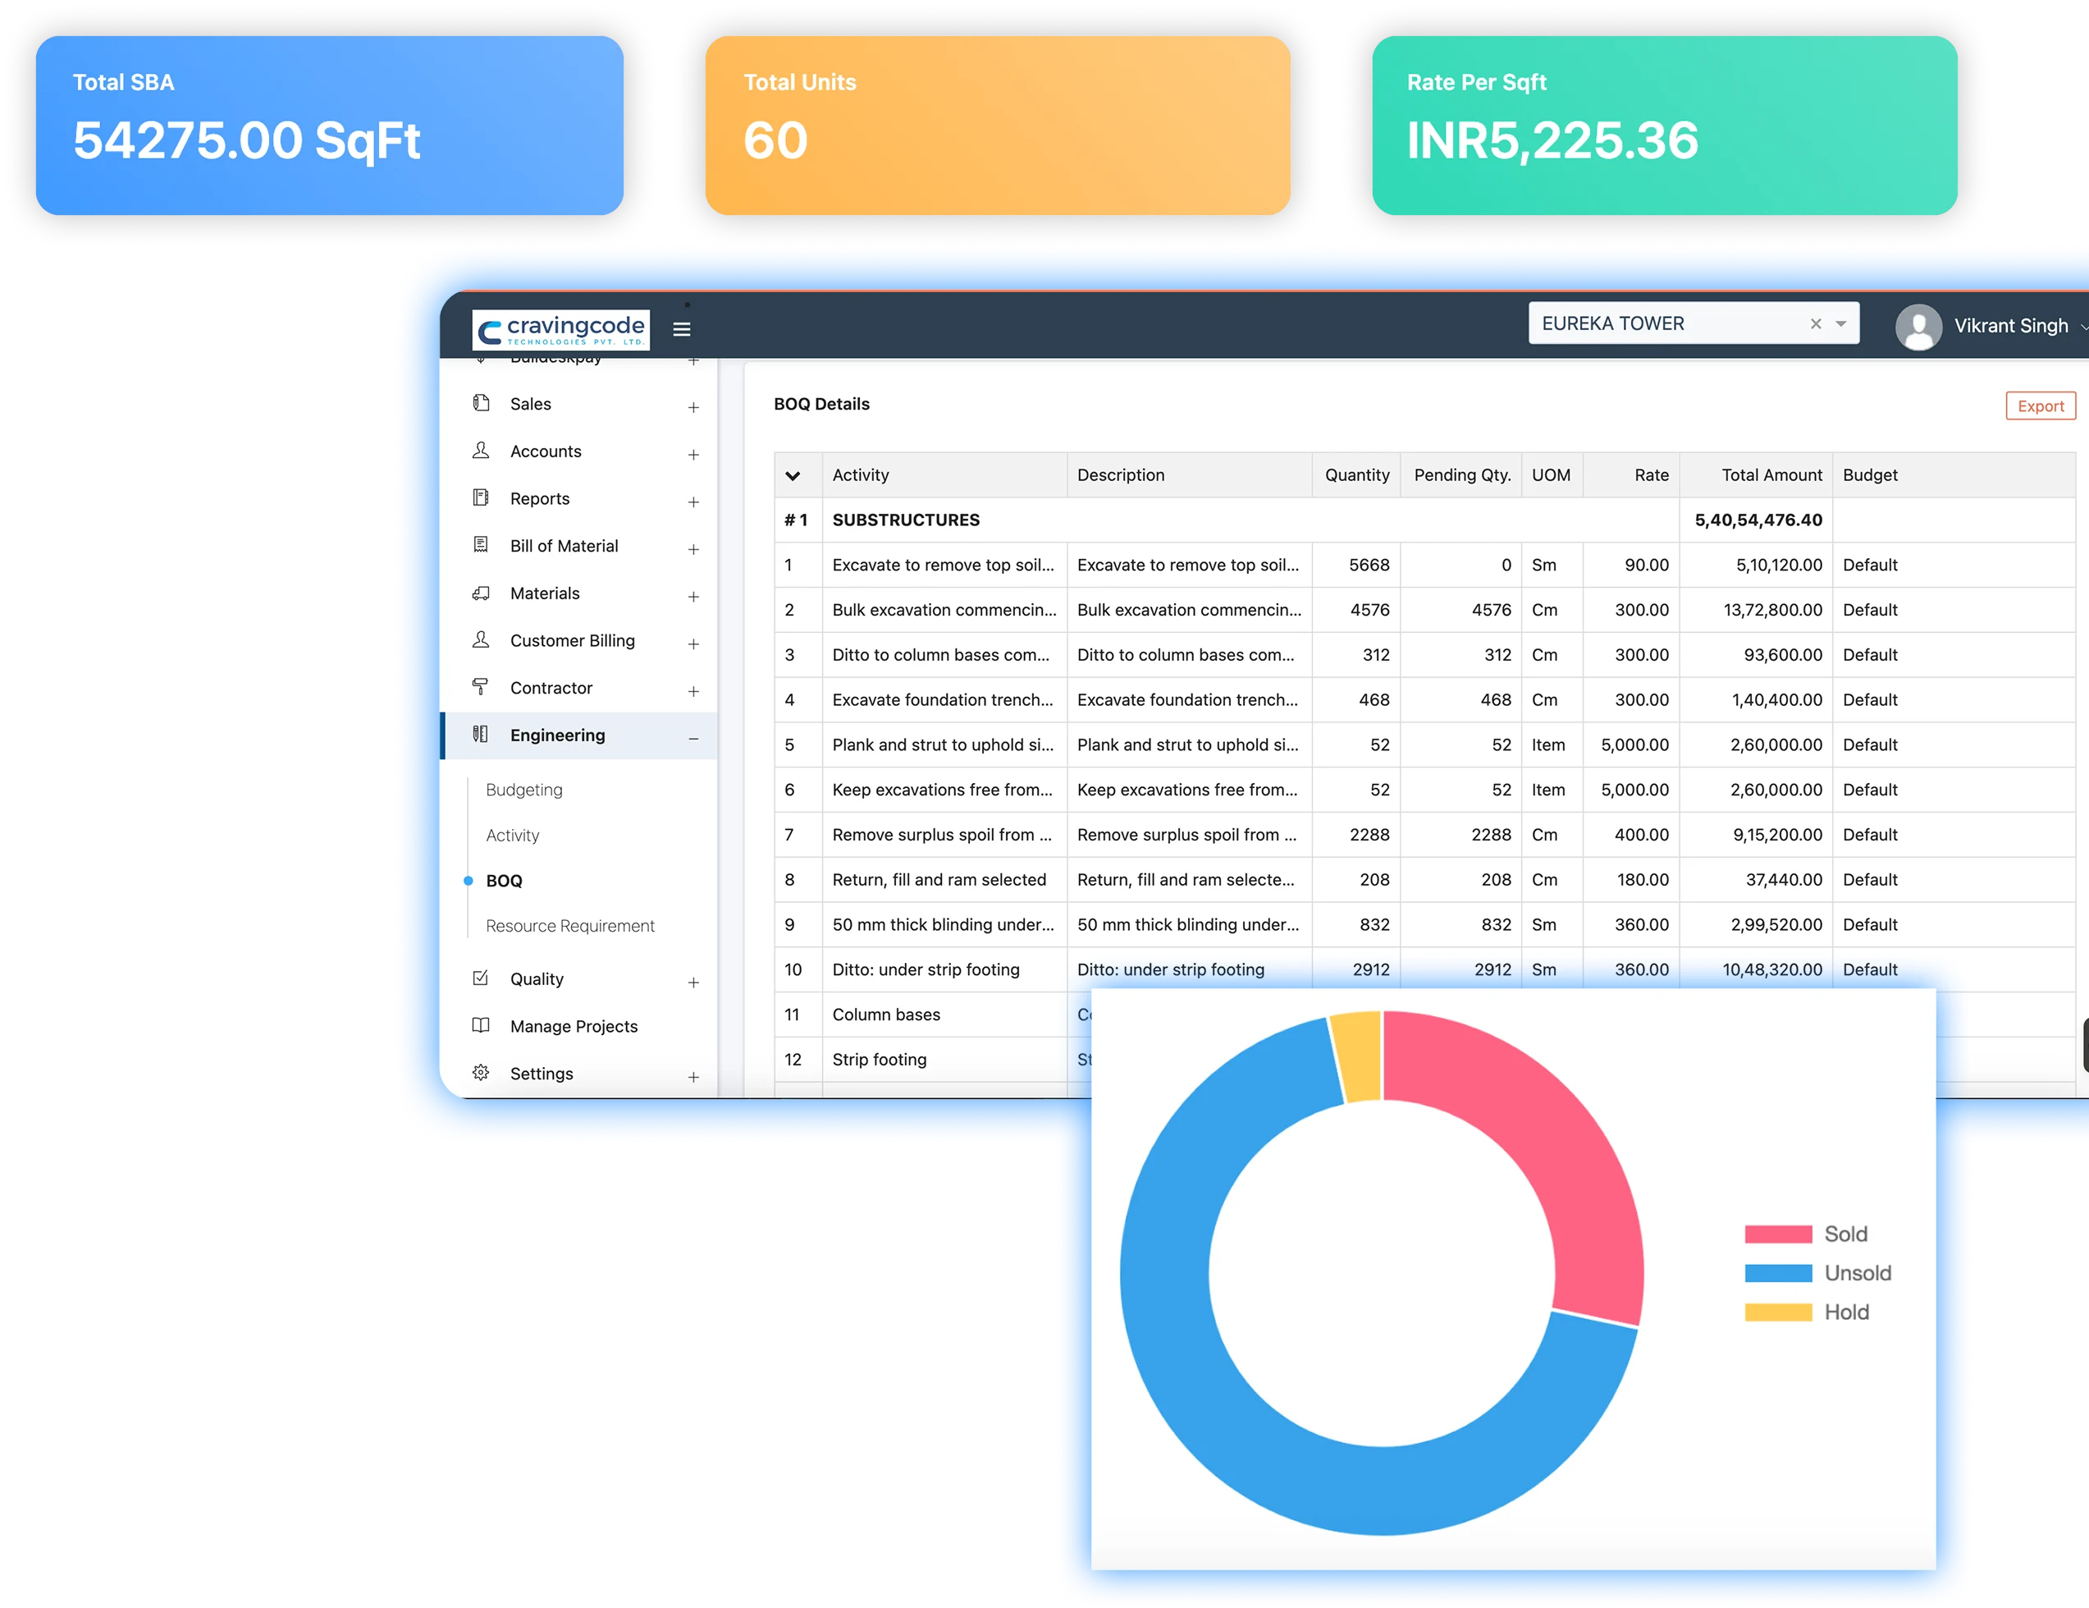The height and width of the screenshot is (1608, 2089).
Task: Sort by Pending Qty. column header
Action: coord(1462,474)
